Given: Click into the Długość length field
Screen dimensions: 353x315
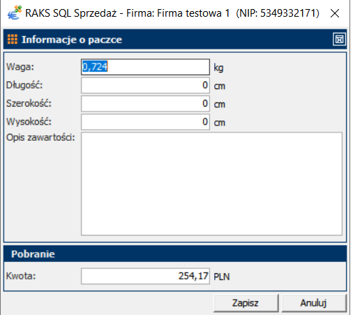Looking at the screenshot, I should pos(145,85).
